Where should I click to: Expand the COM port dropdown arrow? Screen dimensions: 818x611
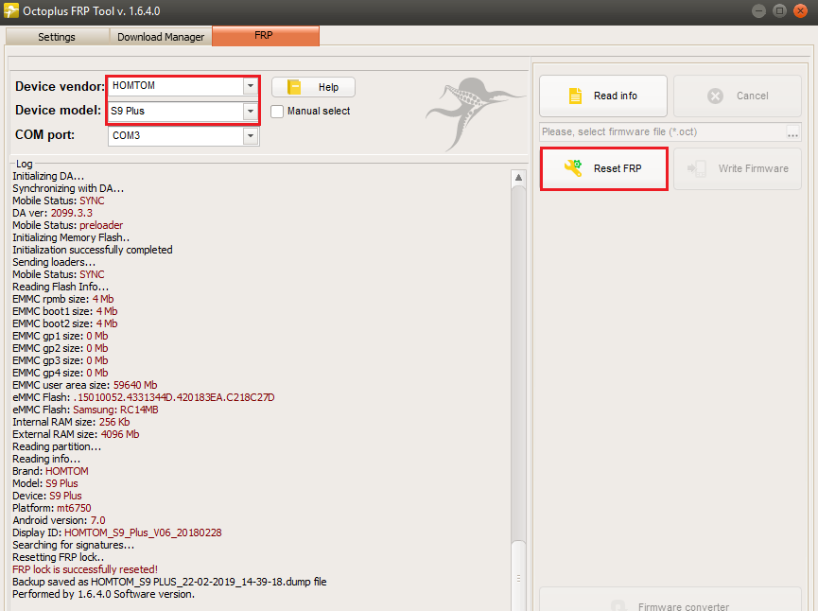(251, 135)
